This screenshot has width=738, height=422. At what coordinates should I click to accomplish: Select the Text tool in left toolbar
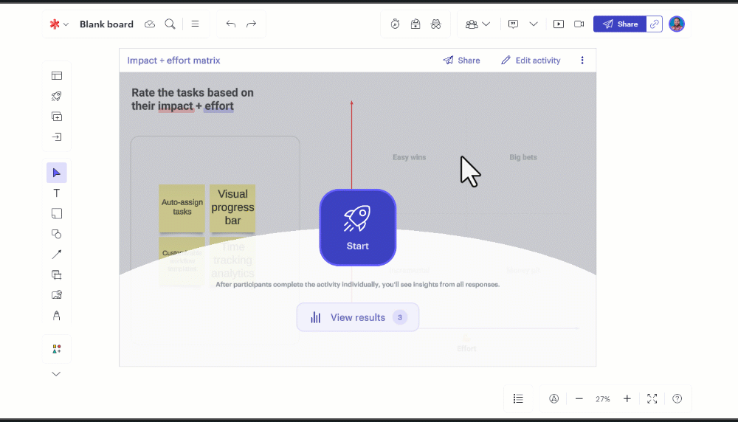click(57, 193)
